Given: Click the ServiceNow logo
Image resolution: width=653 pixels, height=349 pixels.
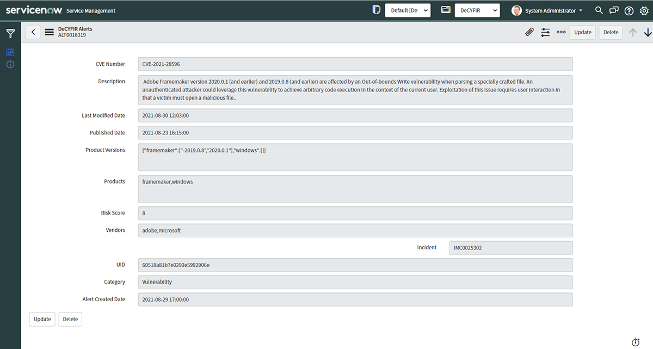Looking at the screenshot, I should point(34,10).
